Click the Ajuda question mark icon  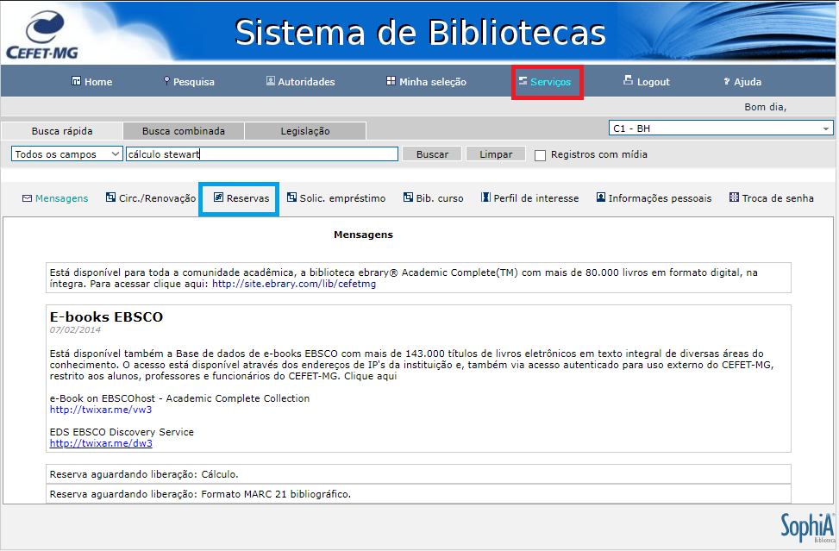[x=727, y=81]
